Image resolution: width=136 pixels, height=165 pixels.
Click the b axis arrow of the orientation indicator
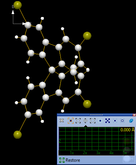tap(13, 12)
